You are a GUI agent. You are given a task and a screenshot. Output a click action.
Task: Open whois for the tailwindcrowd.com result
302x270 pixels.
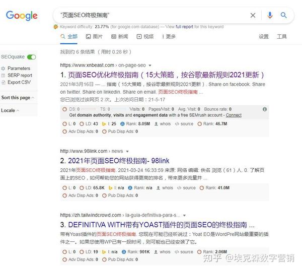[163, 252]
